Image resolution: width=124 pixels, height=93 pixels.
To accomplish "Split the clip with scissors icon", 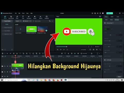I will tap(17, 53).
